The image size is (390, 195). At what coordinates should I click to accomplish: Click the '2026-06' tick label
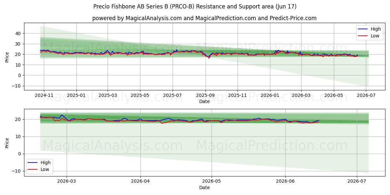[x=285, y=181]
